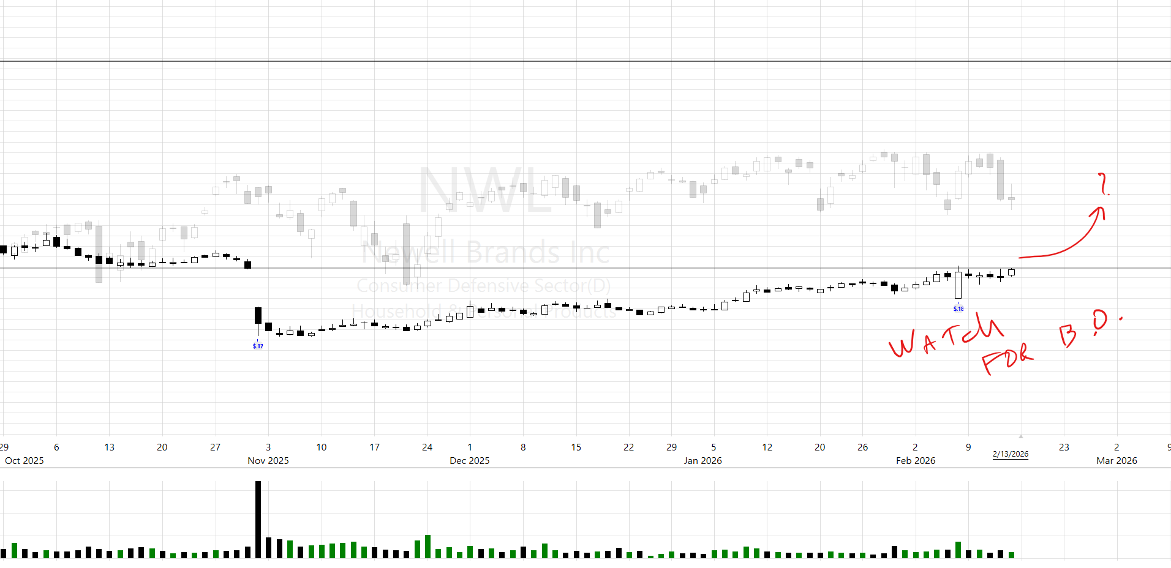The height and width of the screenshot is (568, 1171).
Task: Click the last white candlestick on the chart
Action: [1011, 272]
